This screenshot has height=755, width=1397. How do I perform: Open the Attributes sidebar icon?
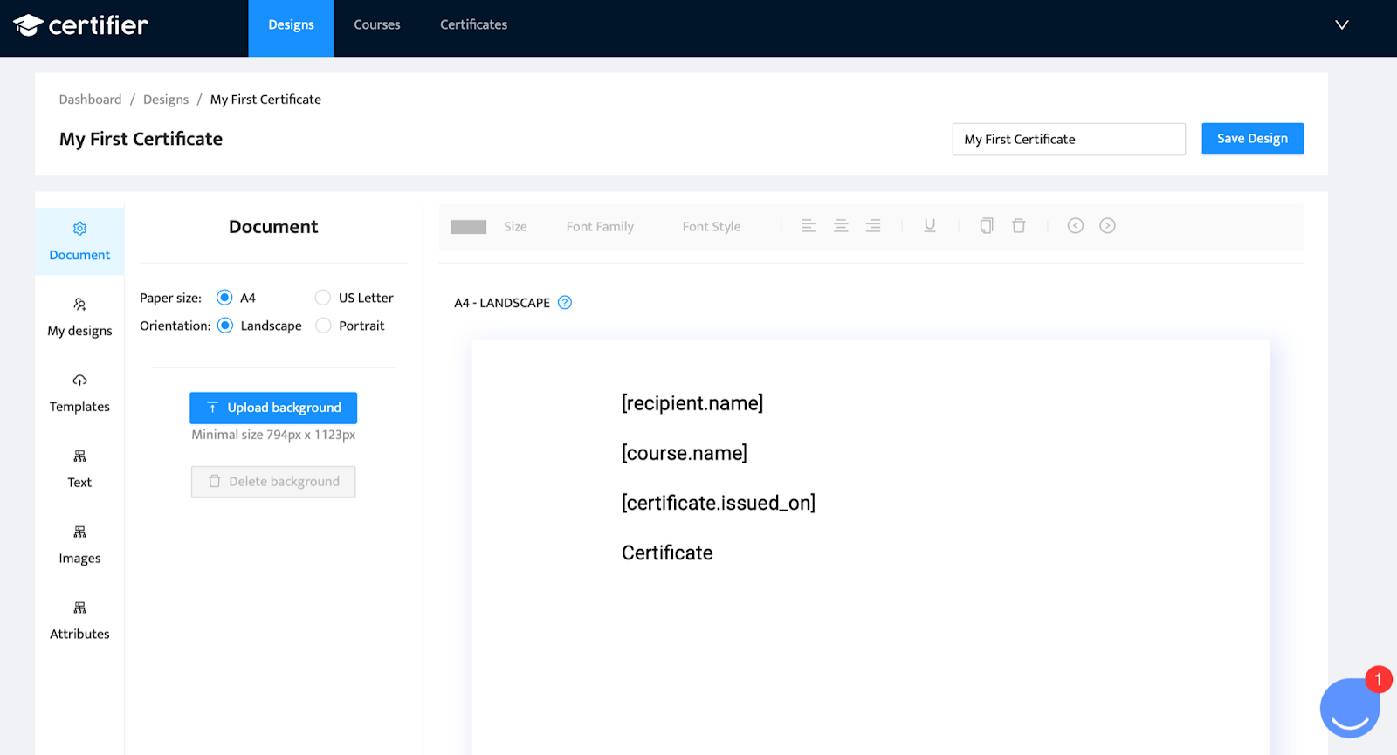[79, 608]
